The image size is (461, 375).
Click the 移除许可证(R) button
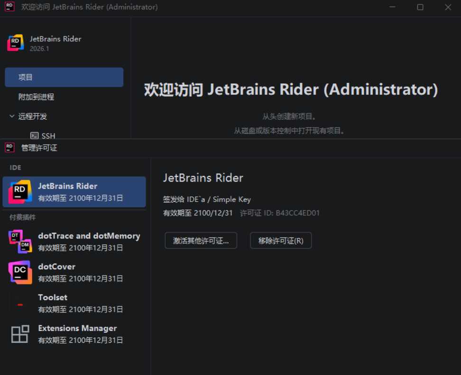(x=280, y=240)
